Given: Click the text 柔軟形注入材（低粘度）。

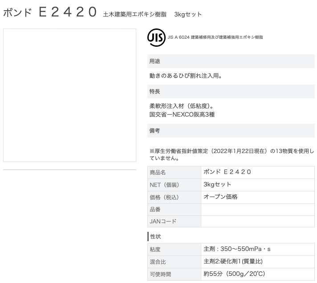Looking at the screenshot, I should 182,106.
